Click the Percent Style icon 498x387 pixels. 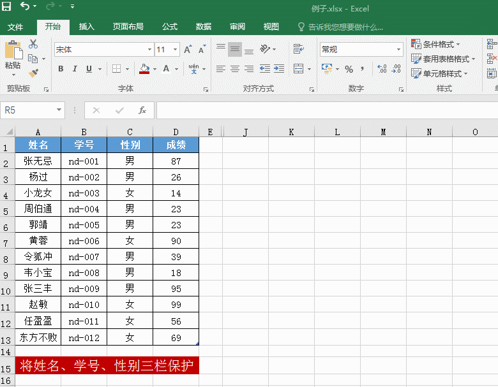(x=349, y=69)
